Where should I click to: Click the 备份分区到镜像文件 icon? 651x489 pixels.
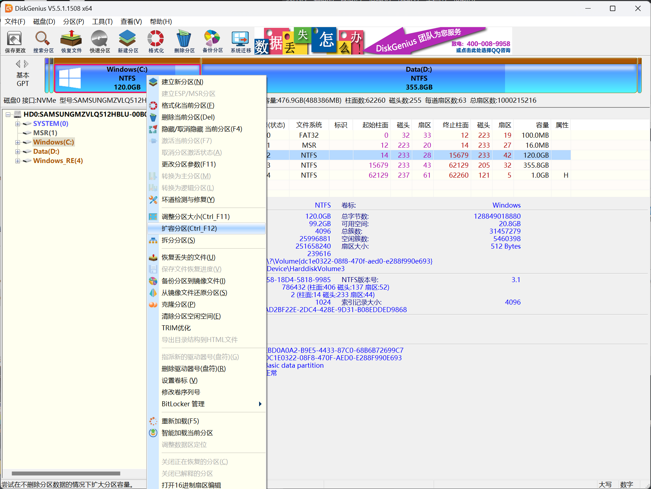coord(153,281)
